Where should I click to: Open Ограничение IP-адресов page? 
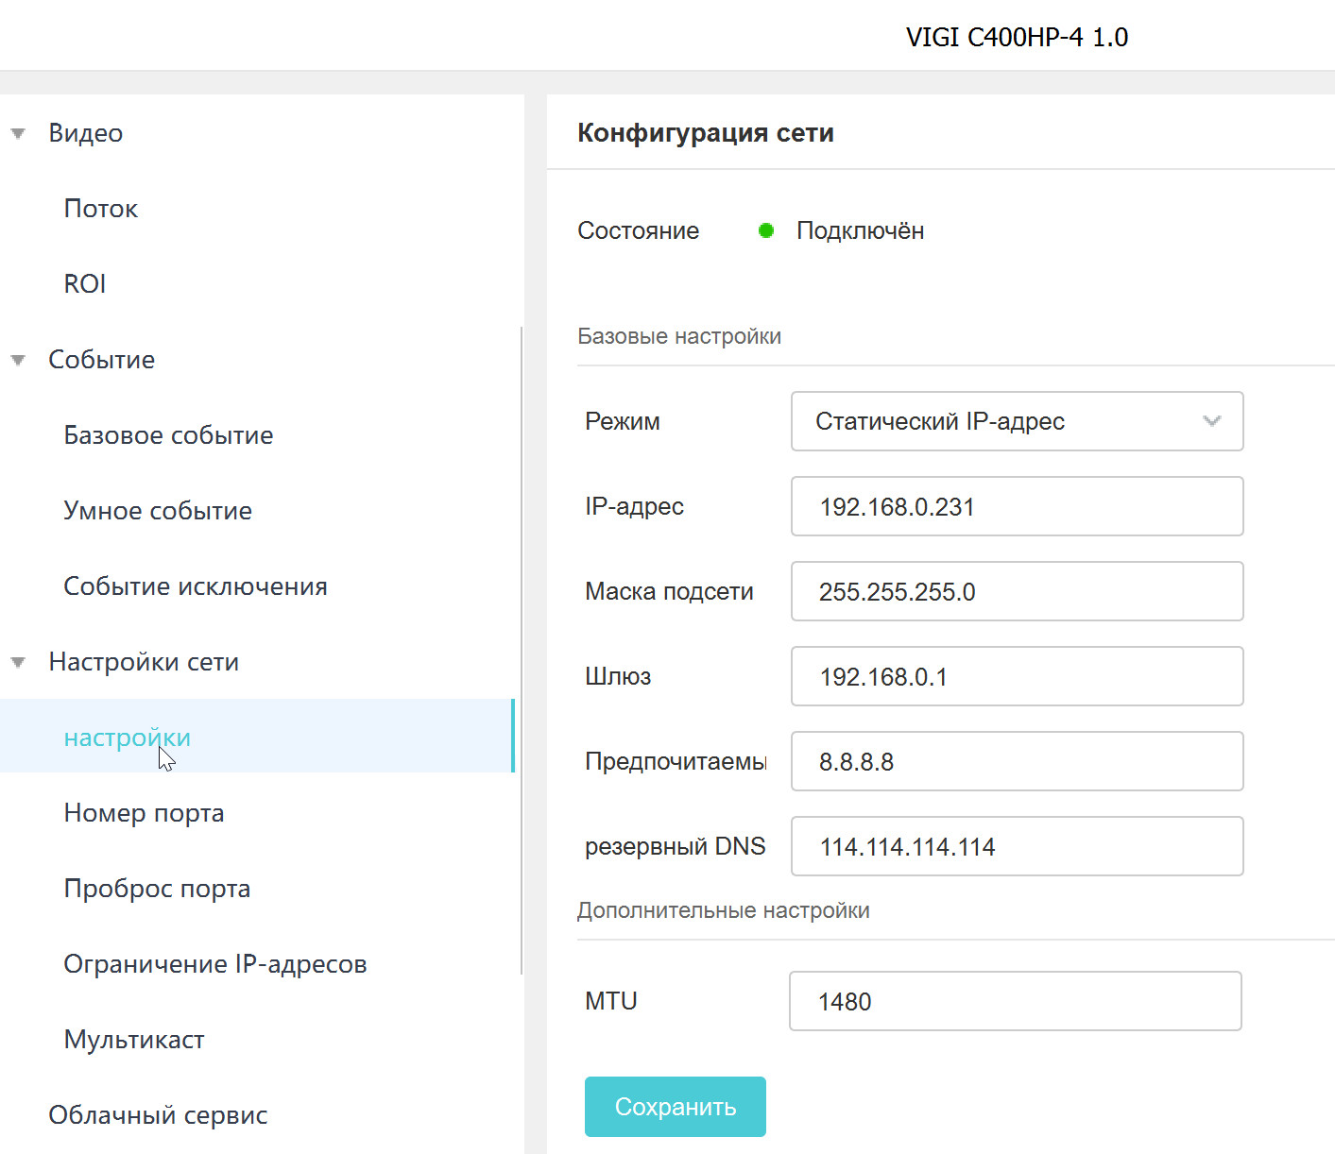pyautogui.click(x=215, y=964)
